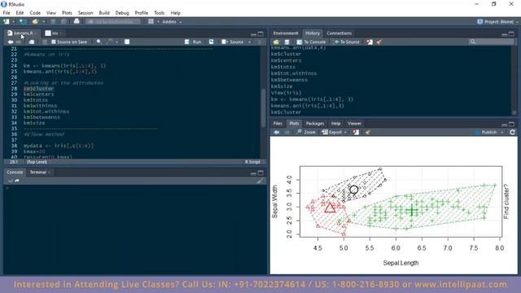Open the Code menu

[35, 13]
